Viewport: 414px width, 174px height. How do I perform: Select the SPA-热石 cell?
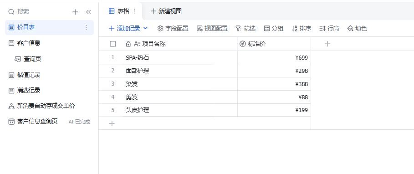[180, 57]
